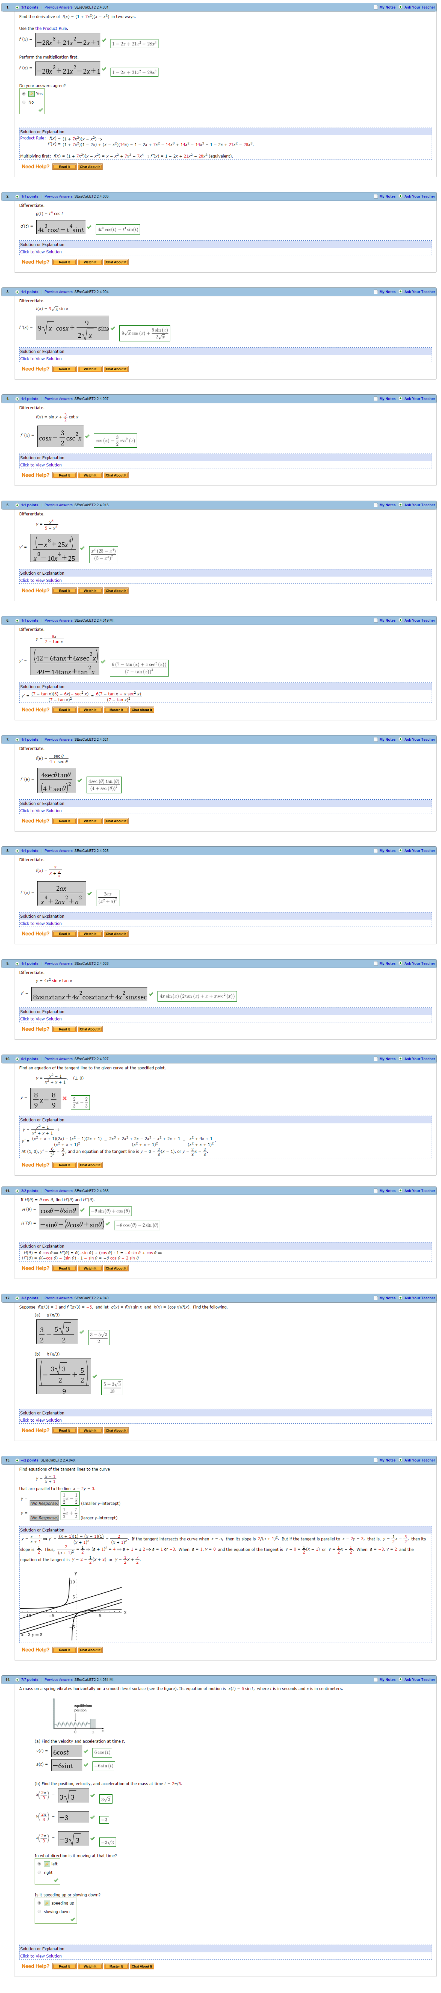The height and width of the screenshot is (1993, 441).
Task: Open My Notes icon for question 6
Action: pyautogui.click(x=375, y=621)
